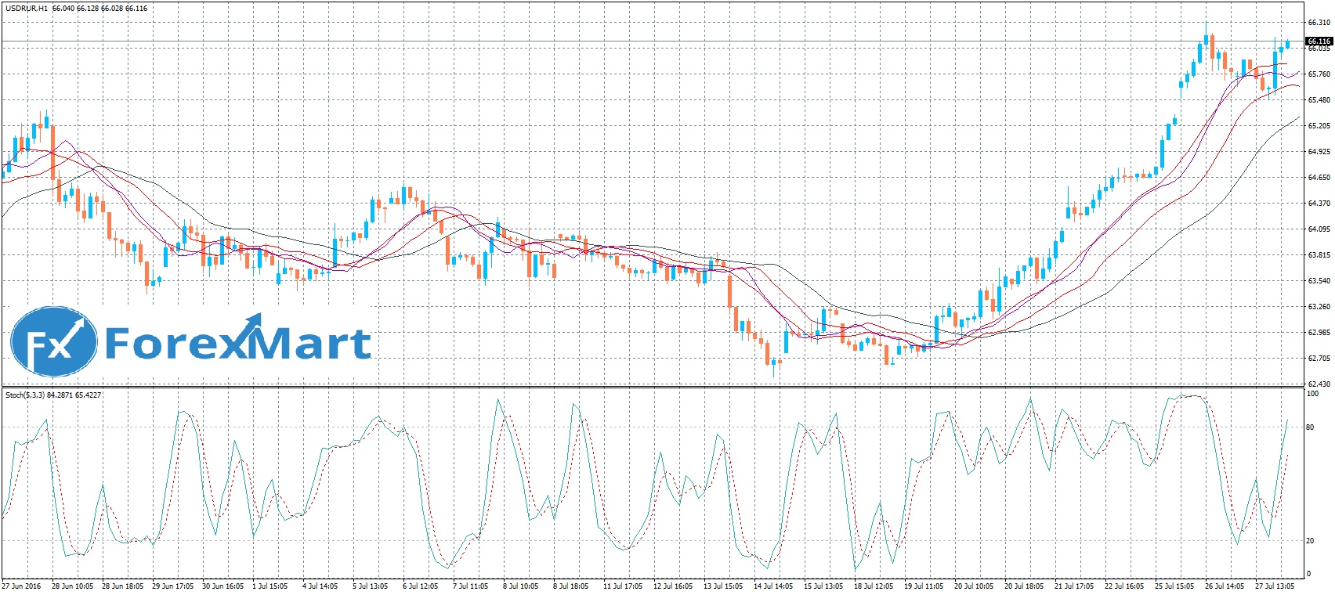This screenshot has width=1335, height=595.
Task: Click the 27 Jul 13:05 time label
Action: 1275,586
